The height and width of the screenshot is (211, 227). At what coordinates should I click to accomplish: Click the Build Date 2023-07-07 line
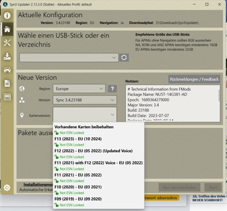[x=148, y=116]
